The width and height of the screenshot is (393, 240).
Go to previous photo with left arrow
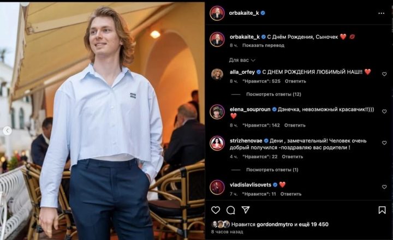pos(7,130)
